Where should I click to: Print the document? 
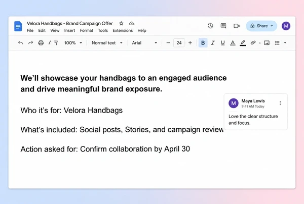tap(41, 43)
